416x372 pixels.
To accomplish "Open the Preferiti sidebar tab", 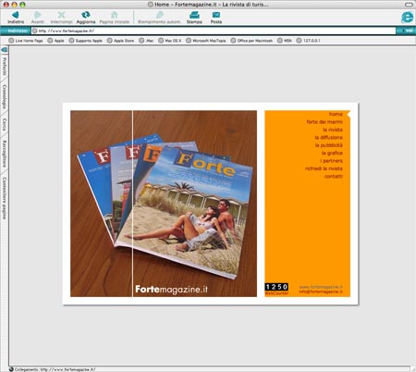I will pyautogui.click(x=5, y=66).
